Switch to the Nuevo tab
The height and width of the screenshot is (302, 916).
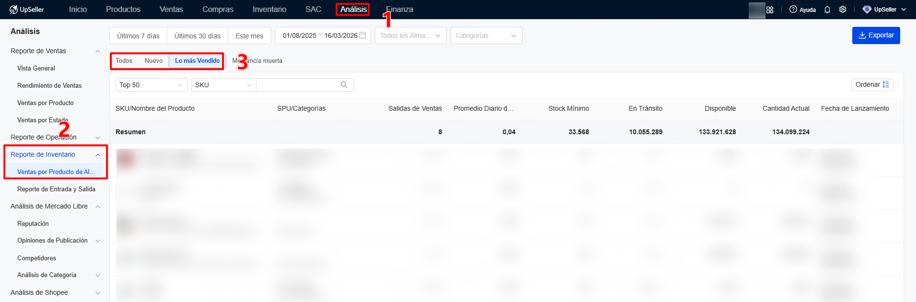(x=153, y=61)
